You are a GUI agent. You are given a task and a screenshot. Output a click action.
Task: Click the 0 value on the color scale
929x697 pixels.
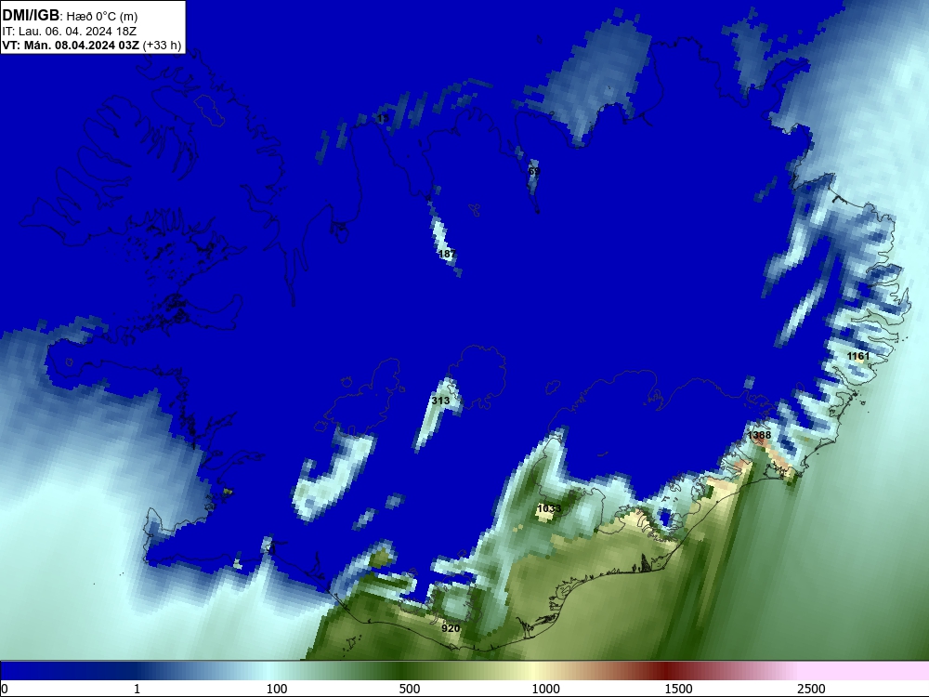click(5, 689)
